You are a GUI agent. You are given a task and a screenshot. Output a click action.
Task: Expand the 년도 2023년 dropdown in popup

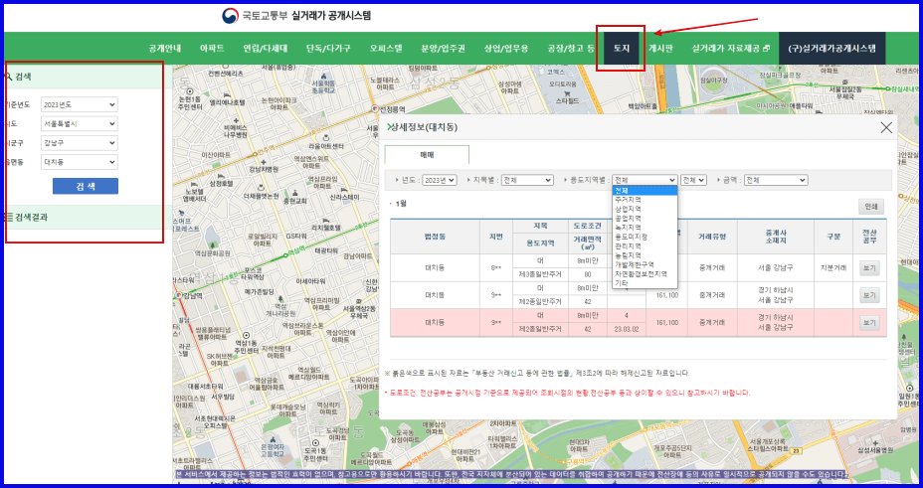tap(440, 180)
